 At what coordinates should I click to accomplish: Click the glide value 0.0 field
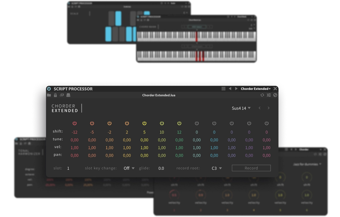pyautogui.click(x=161, y=168)
